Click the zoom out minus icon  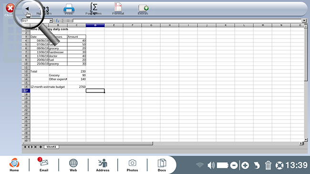(x=234, y=165)
